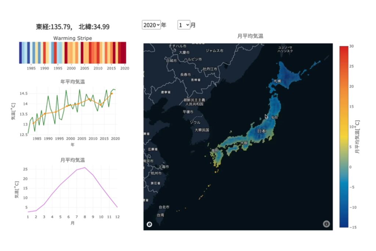The width and height of the screenshot is (376, 251).
Task: Click the dark blue first warming stripe
Action: 21,53
